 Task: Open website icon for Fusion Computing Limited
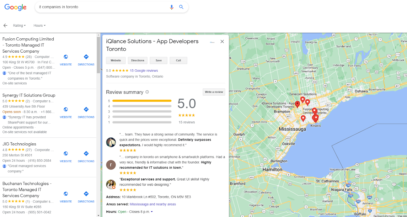[66, 57]
